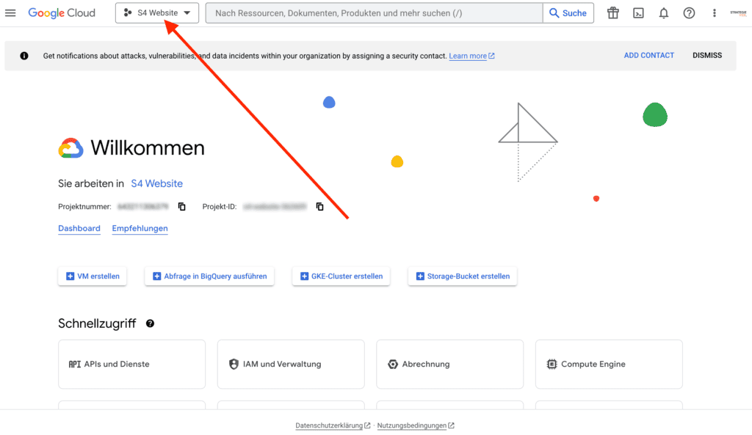Screen dimensions: 752x435
Task: Activate Cloud Shell terminal icon
Action: 638,13
